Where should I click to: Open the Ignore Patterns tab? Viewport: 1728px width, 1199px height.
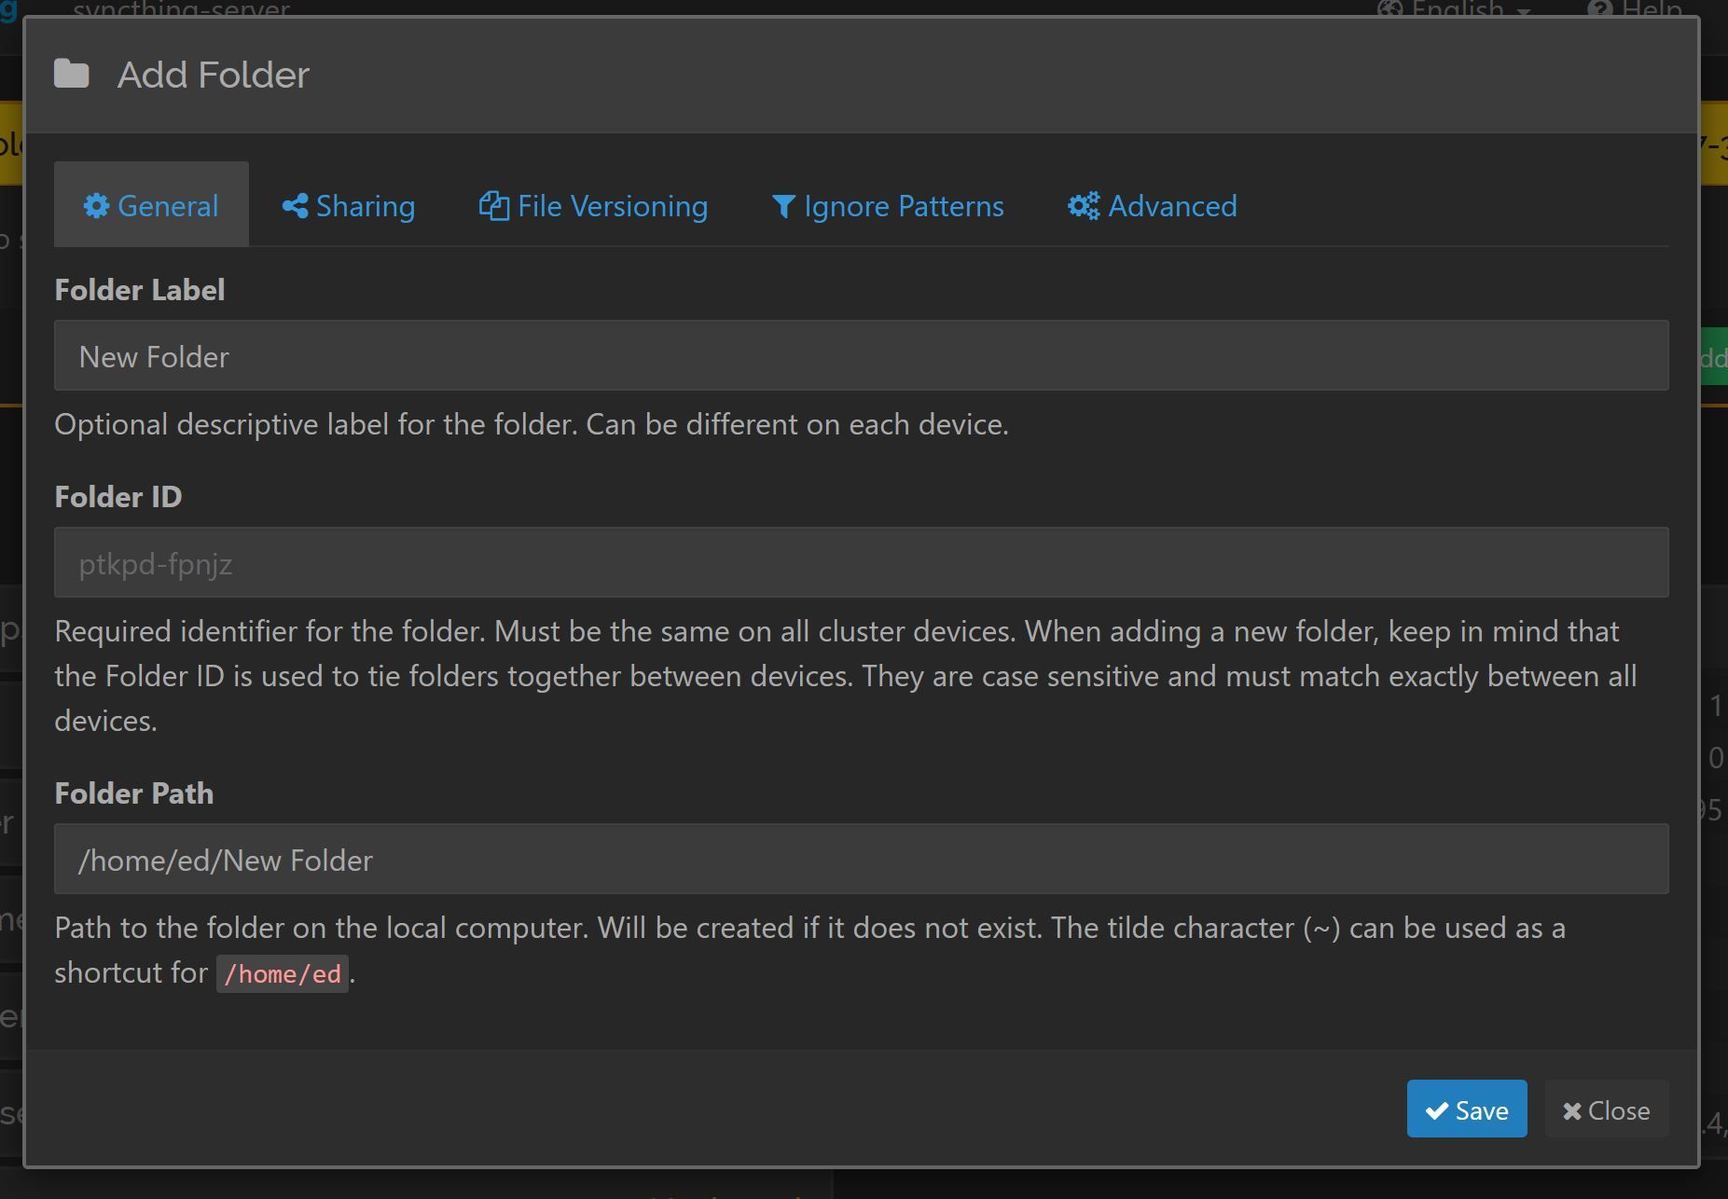tap(888, 205)
